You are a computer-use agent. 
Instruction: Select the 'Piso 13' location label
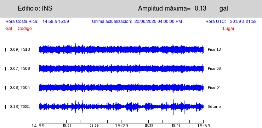click(214, 49)
